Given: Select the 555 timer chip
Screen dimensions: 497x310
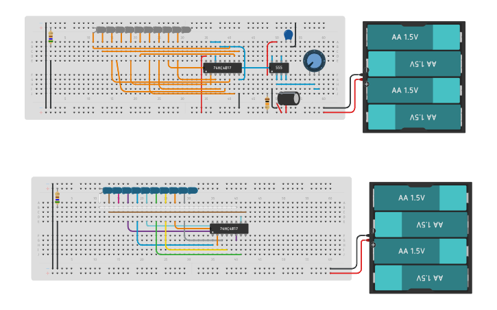Looking at the screenshot, I should (x=279, y=68).
